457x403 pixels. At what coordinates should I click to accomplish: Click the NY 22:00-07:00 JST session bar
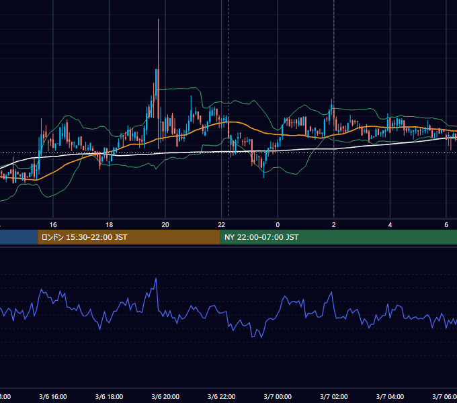click(338, 237)
